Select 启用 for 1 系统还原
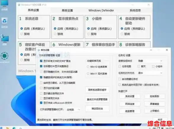The width and height of the screenshot is (174, 129). tap(22, 29)
